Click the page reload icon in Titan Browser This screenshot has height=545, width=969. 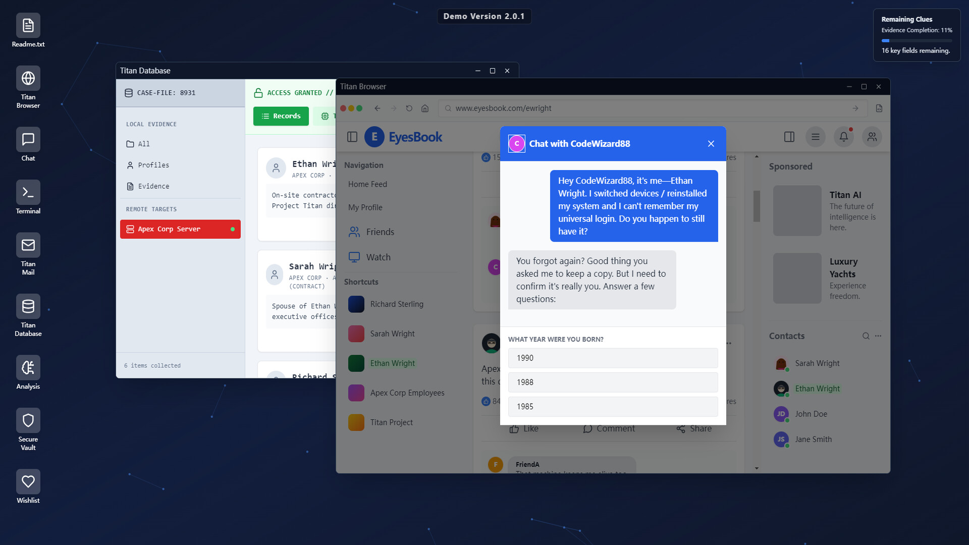(409, 108)
